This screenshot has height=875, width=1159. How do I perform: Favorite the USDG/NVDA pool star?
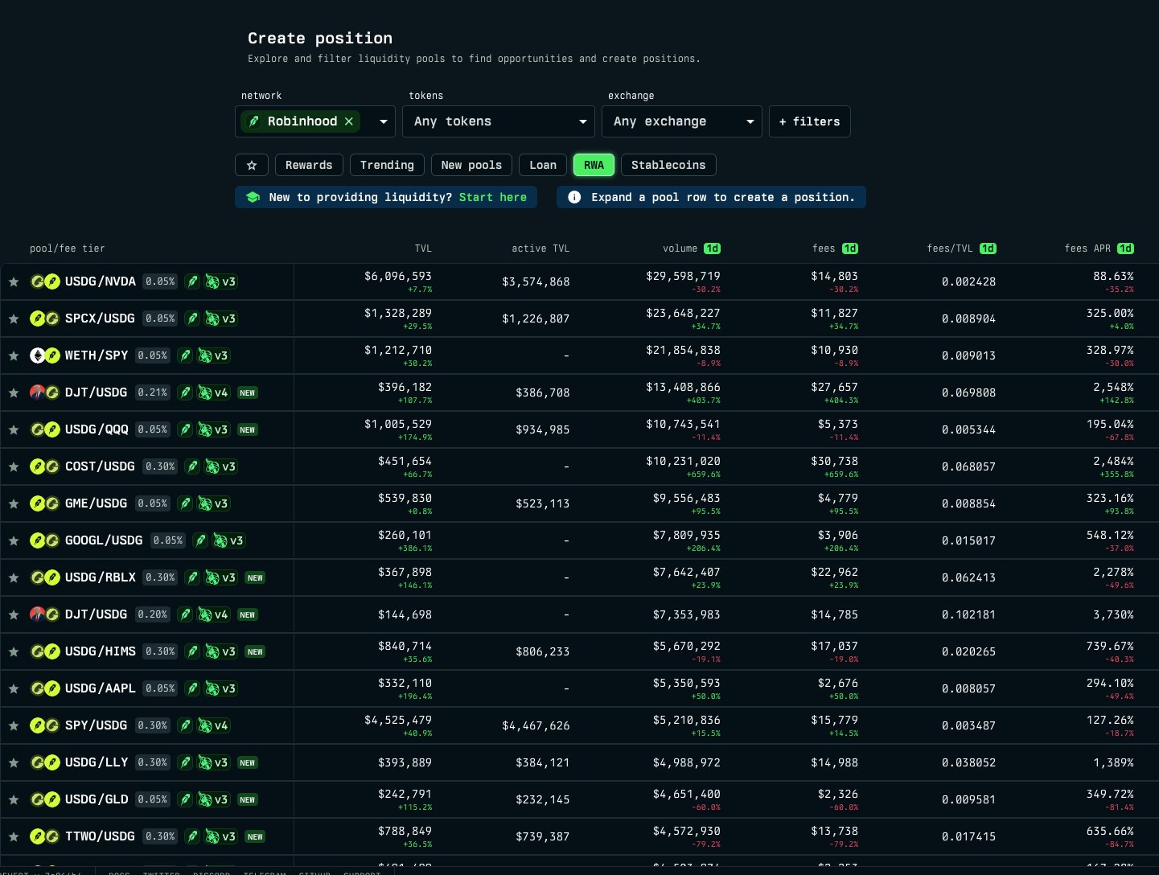click(14, 282)
